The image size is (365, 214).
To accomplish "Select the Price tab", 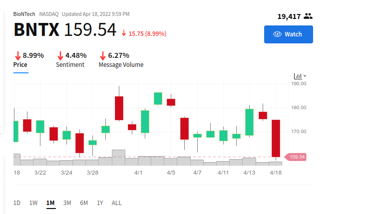I will [20, 65].
